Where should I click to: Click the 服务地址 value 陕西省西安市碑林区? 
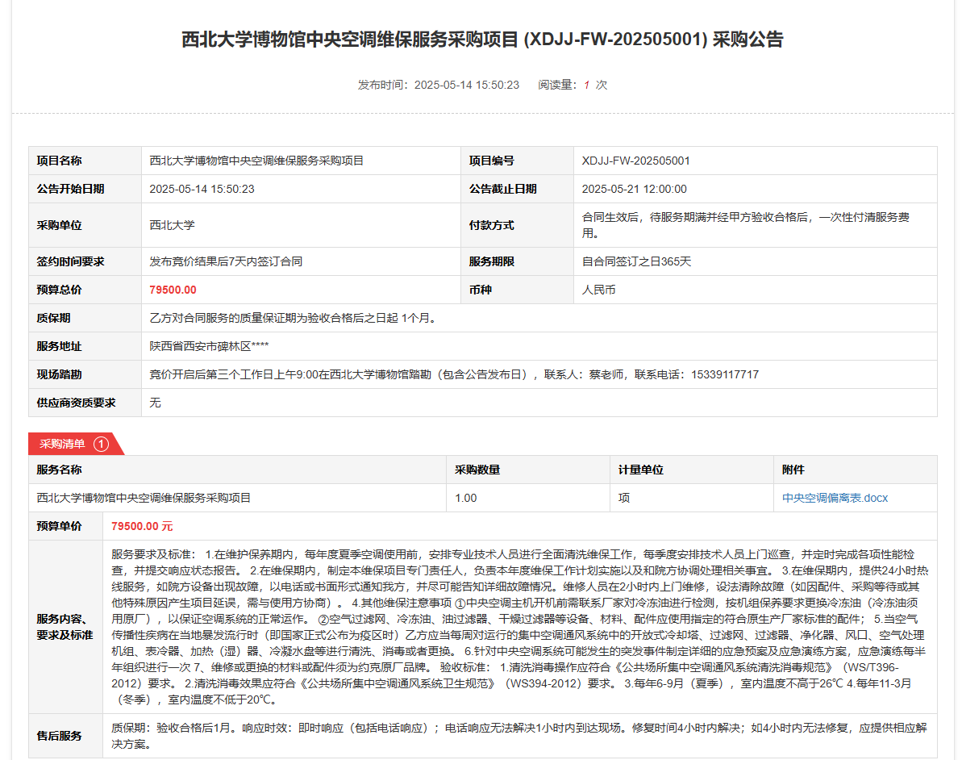click(x=209, y=346)
